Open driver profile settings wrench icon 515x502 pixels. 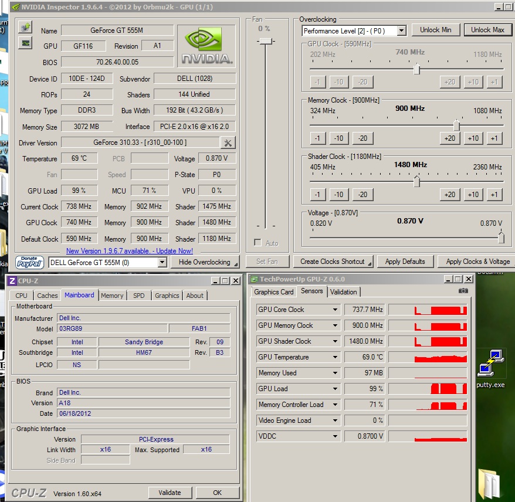(228, 143)
